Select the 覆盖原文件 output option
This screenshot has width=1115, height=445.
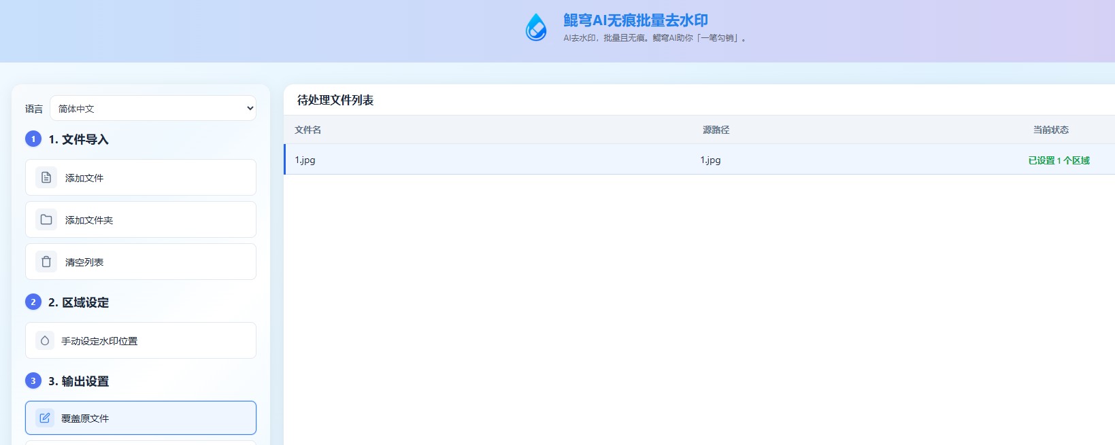coord(141,418)
